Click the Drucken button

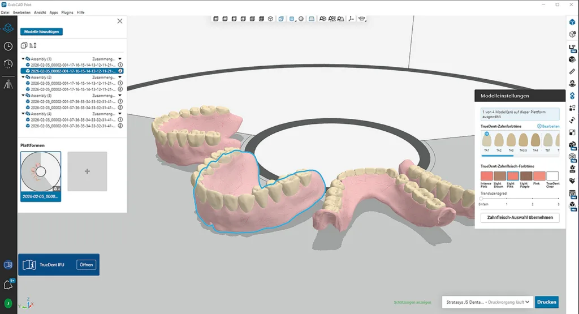click(547, 302)
